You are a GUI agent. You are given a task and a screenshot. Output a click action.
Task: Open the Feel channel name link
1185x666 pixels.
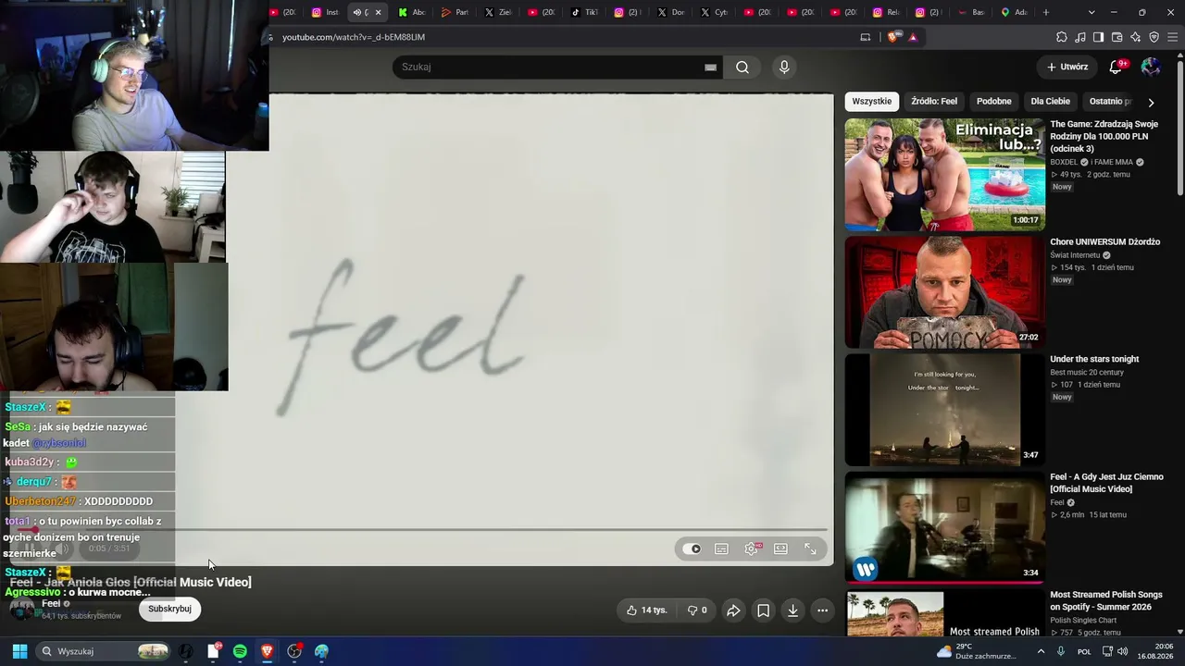[x=51, y=603]
